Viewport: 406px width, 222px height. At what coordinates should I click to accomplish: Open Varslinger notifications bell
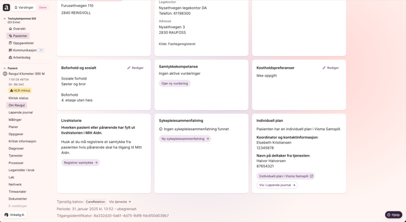[24, 8]
